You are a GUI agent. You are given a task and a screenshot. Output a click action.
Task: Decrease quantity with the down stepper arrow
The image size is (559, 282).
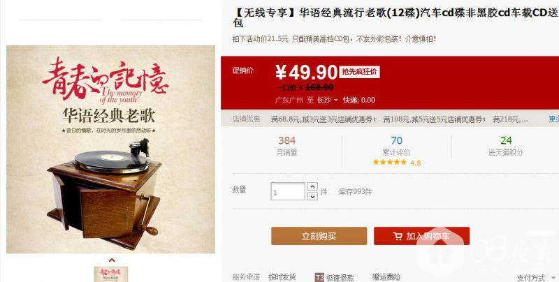[x=312, y=196]
